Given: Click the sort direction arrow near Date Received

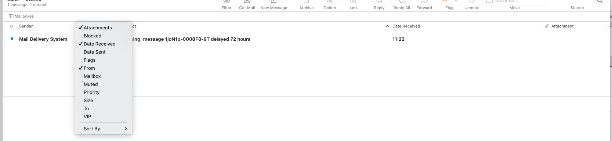Looking at the screenshot, I should [387, 26].
